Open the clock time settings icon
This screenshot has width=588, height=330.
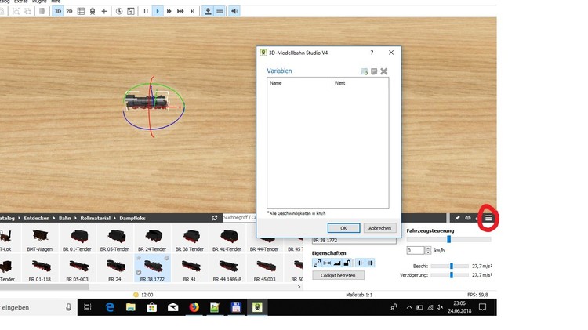click(x=119, y=11)
